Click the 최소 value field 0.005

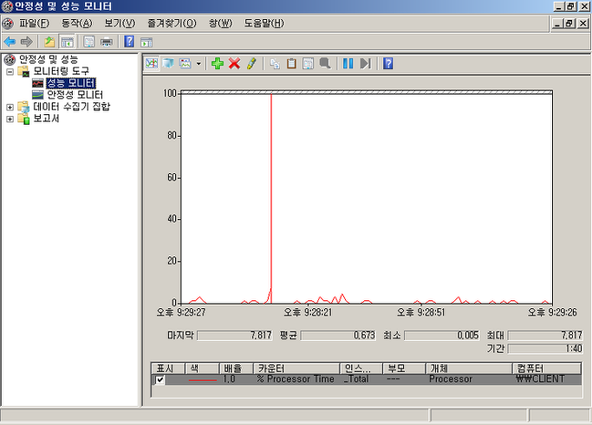point(442,336)
